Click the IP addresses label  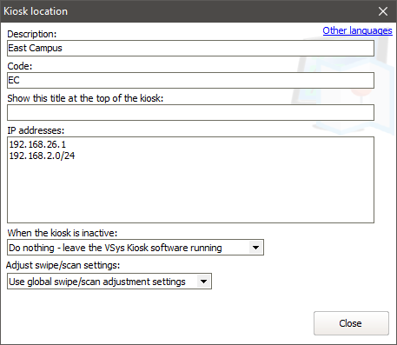click(36, 130)
